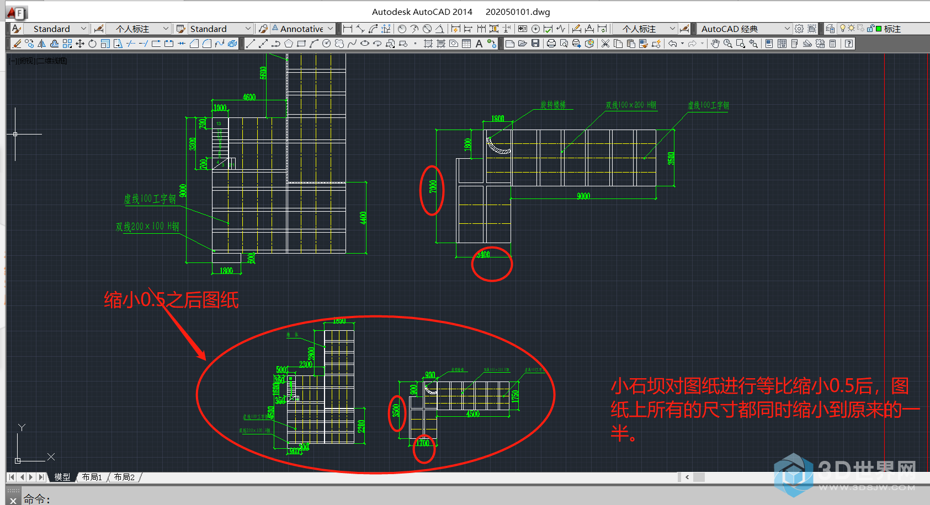The height and width of the screenshot is (505, 930).
Task: Click the viewport label [-][俯视][二维线框]
Action: 38,61
